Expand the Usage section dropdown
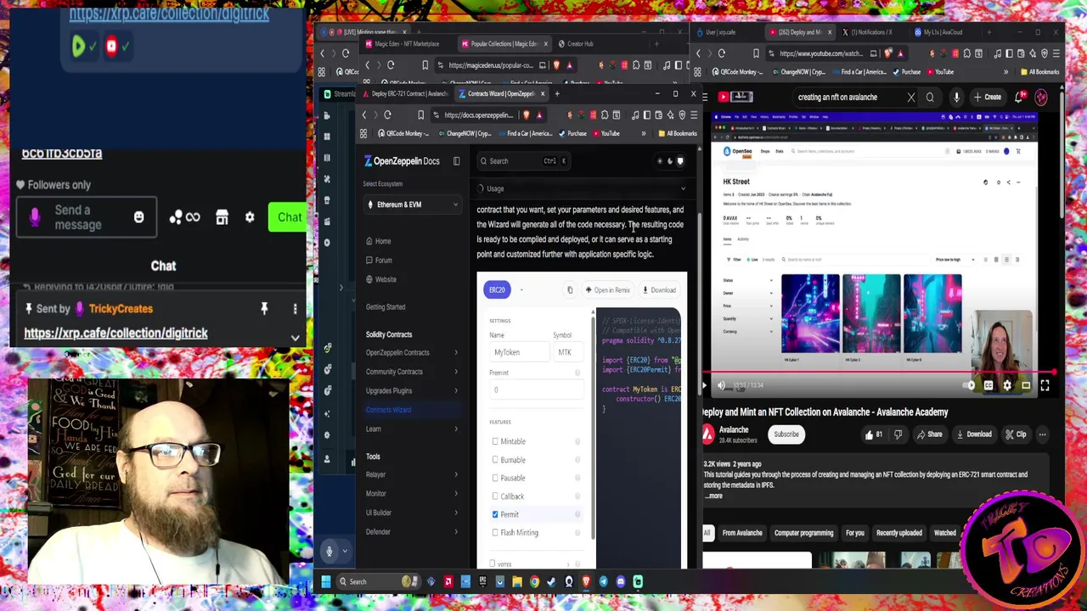Screen dimensions: 1087x611 click(583, 188)
